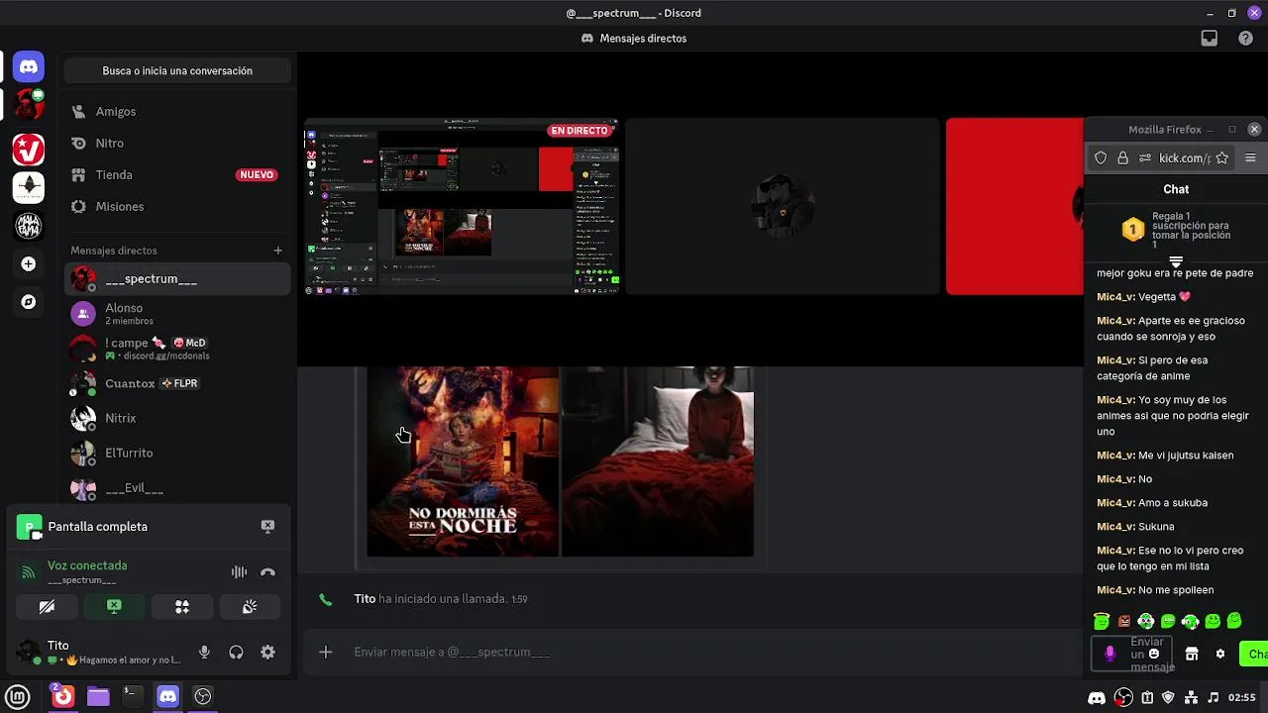Click the EN DIRECTO live stream thumbnail
The width and height of the screenshot is (1268, 713).
462,207
